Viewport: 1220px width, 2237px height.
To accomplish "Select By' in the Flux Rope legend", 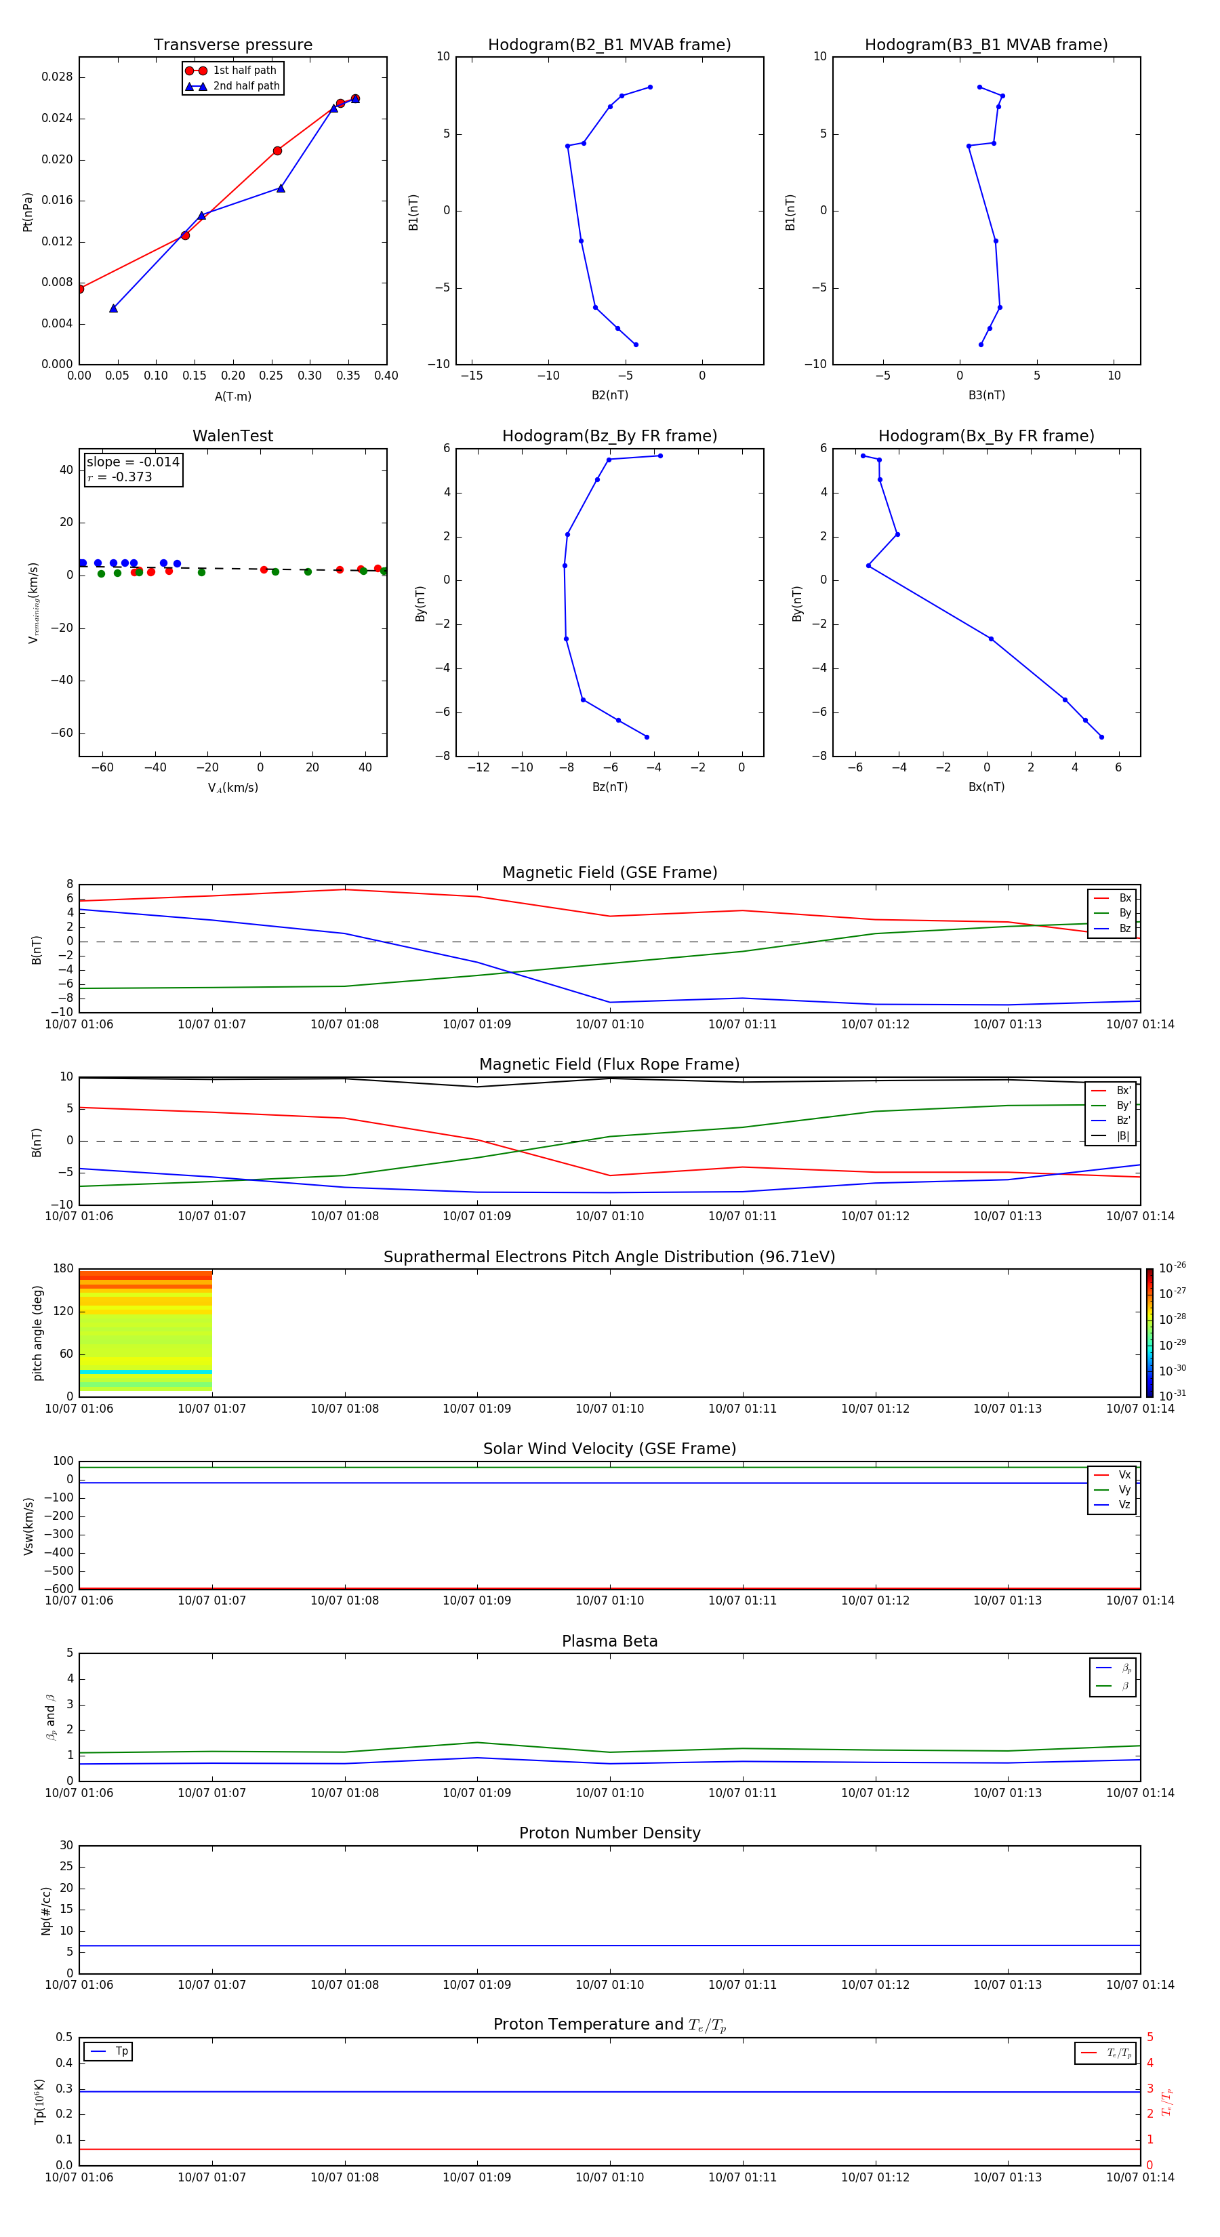I will 1112,1106.
